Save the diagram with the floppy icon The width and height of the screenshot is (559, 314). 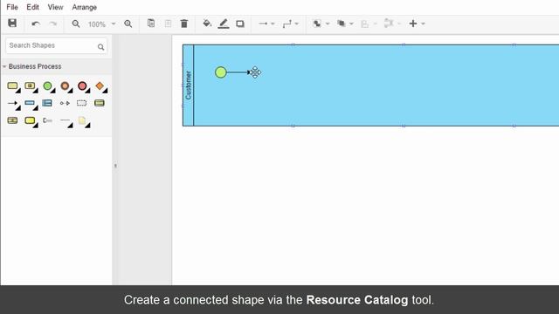pos(12,24)
